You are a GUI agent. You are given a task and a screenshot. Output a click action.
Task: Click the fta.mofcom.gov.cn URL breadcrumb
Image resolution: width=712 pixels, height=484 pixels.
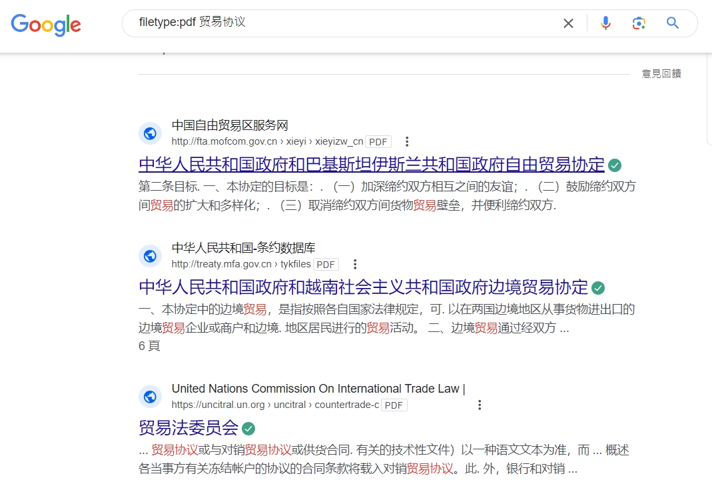pyautogui.click(x=268, y=141)
